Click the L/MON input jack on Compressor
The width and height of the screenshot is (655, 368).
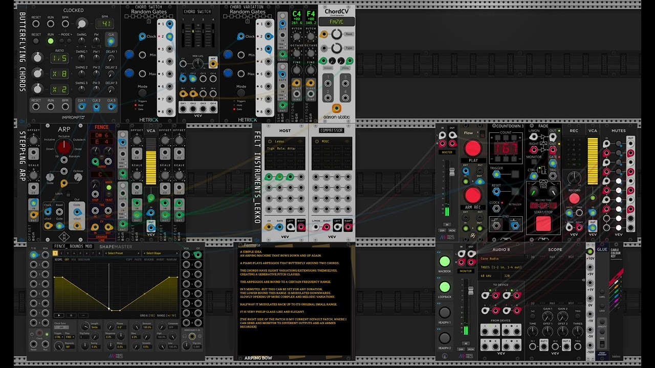click(316, 227)
